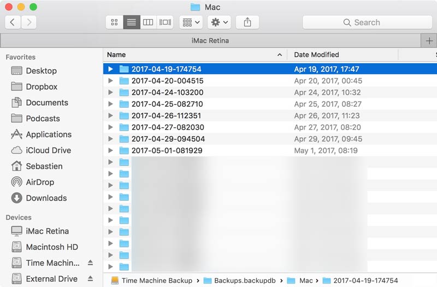The height and width of the screenshot is (287, 437).
Task: Expand the 2017-04-19-174754 folder
Action: [110, 69]
